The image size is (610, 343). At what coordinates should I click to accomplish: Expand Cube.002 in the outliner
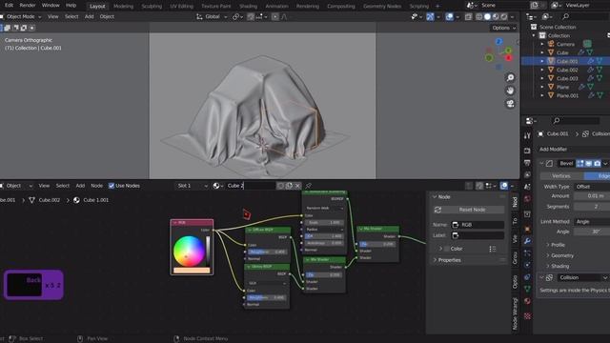[542, 70]
